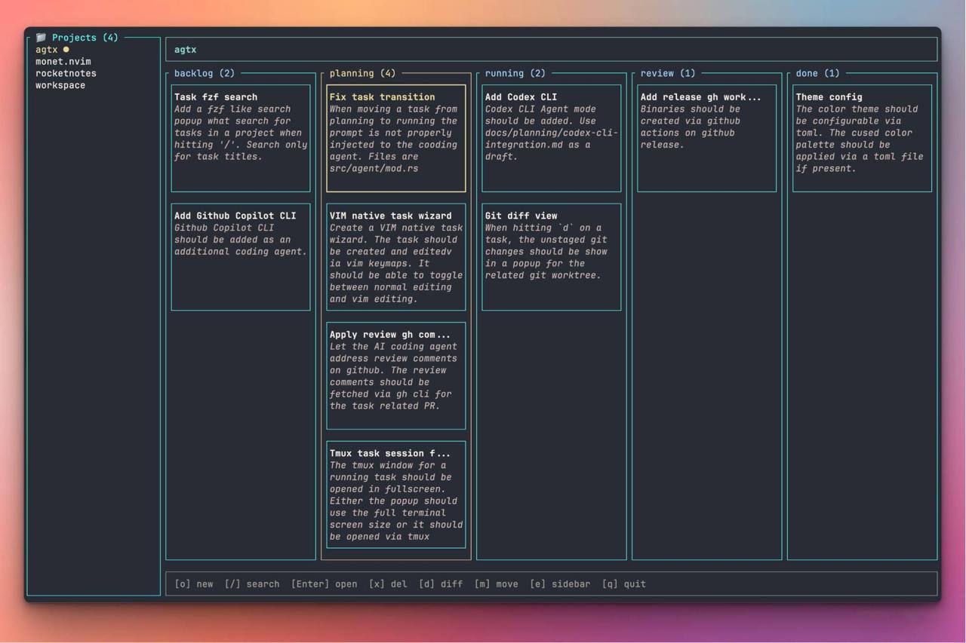Click the planning (4) column header
Viewport: 966px width, 643px height.
click(x=362, y=73)
